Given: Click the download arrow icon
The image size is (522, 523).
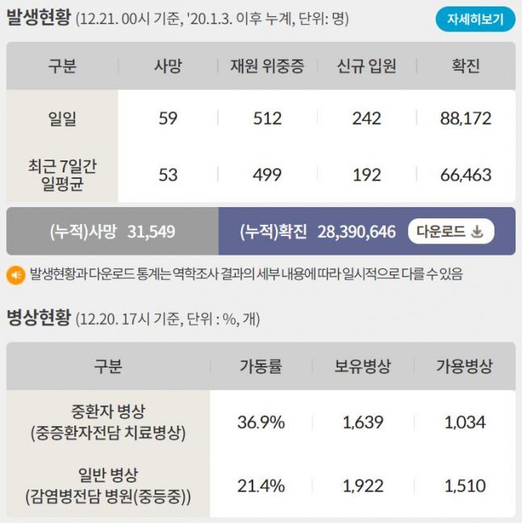Looking at the screenshot, I should pos(477,232).
